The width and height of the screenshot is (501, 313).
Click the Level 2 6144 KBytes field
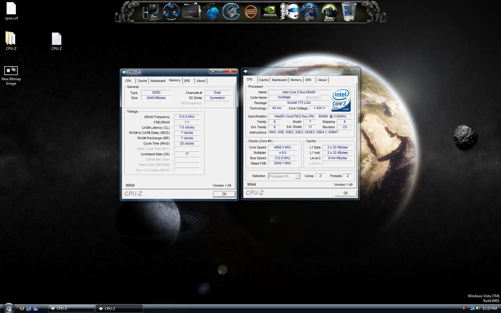(x=338, y=158)
